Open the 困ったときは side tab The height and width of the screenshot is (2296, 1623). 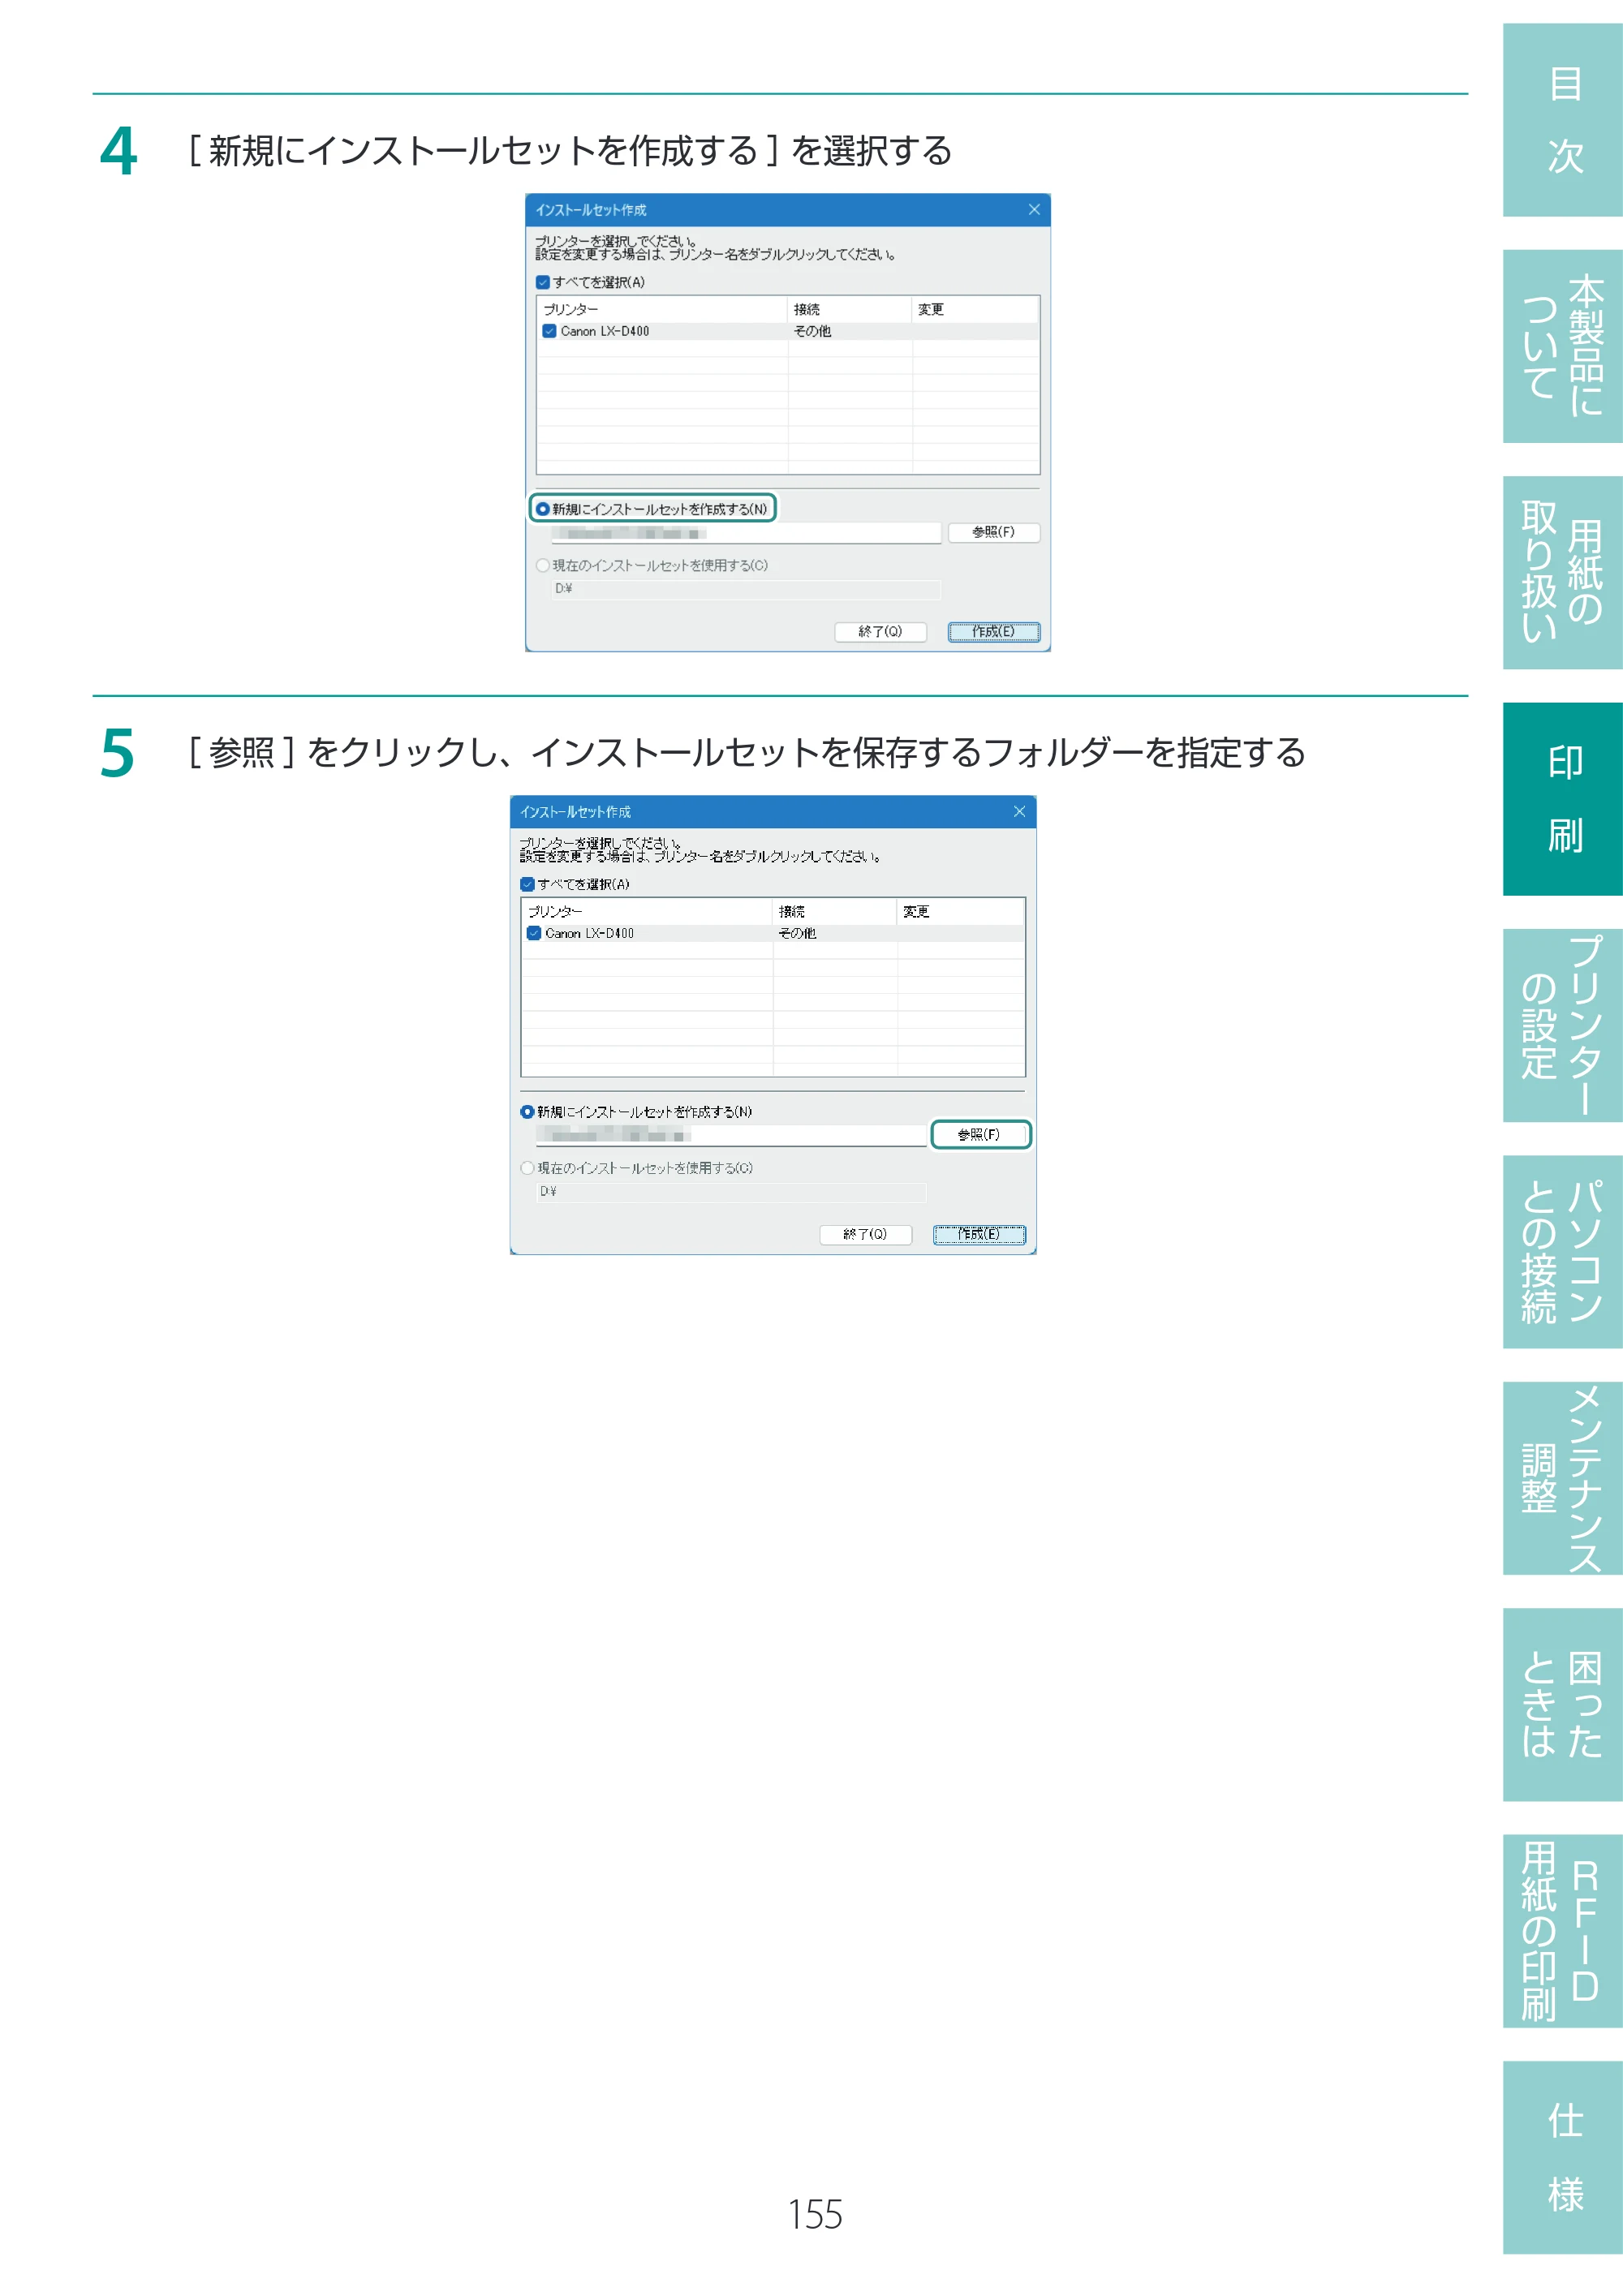(x=1562, y=1704)
